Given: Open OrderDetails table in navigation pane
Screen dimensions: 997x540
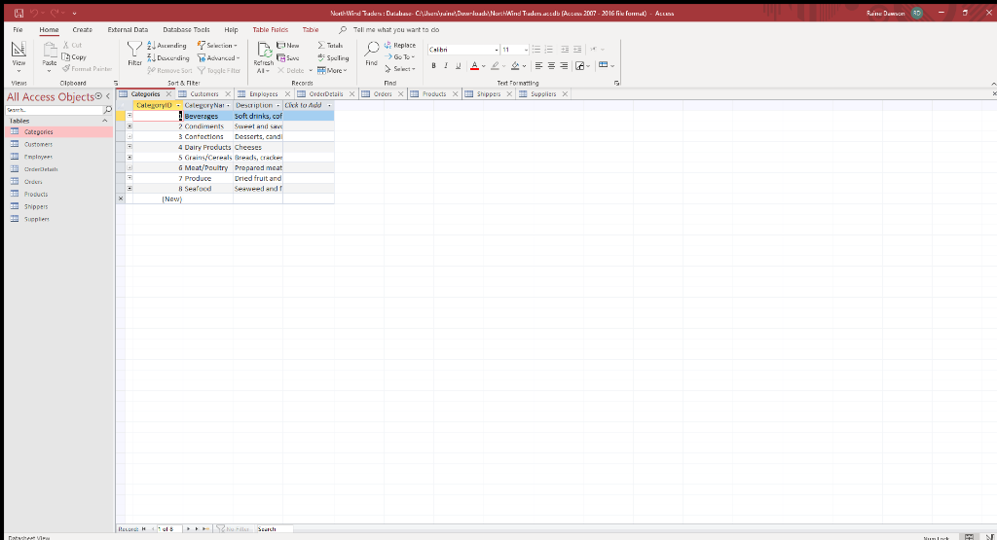Looking at the screenshot, I should tap(41, 169).
